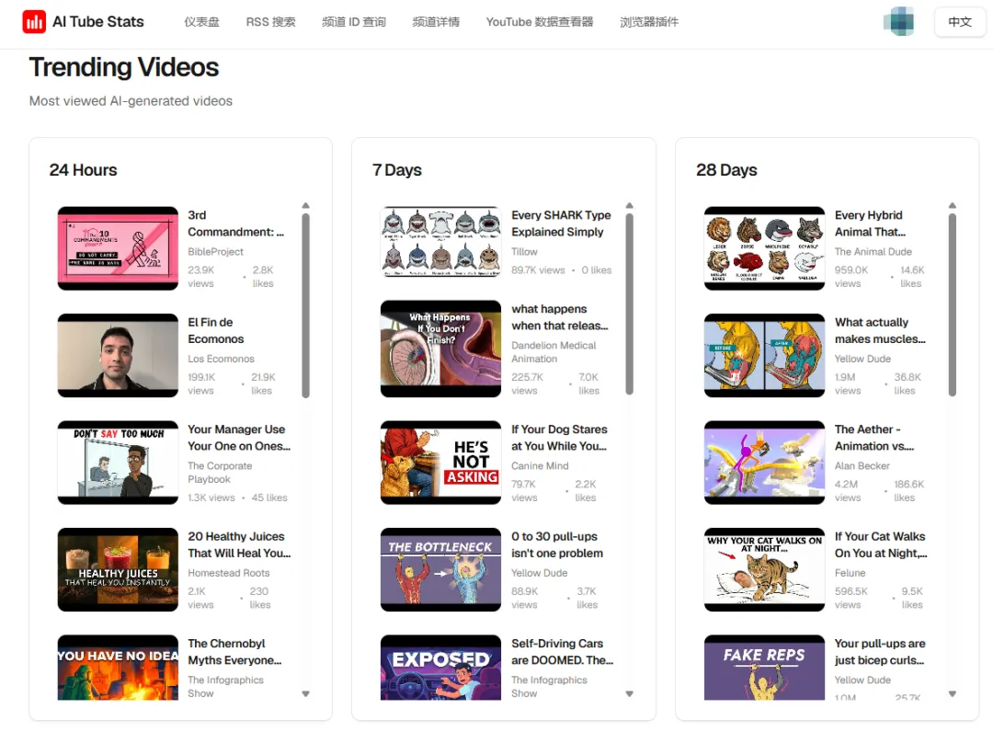Click the HE'S NOT ASKING dog thumbnail

pos(440,463)
